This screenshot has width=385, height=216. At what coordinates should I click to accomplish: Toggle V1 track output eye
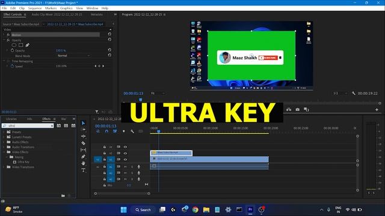point(125,160)
